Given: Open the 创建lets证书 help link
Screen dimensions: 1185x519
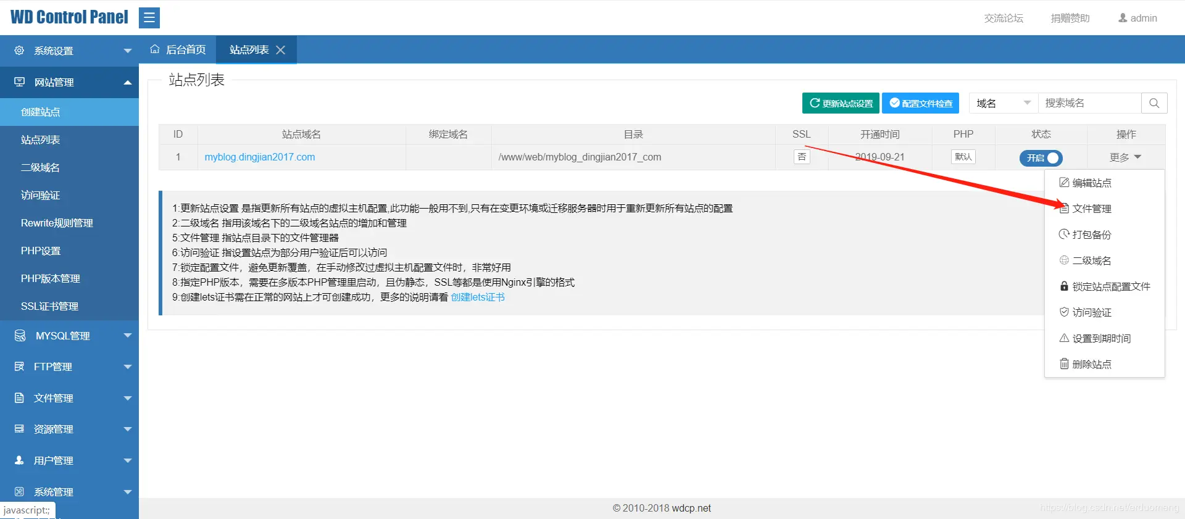Looking at the screenshot, I should pyautogui.click(x=478, y=297).
